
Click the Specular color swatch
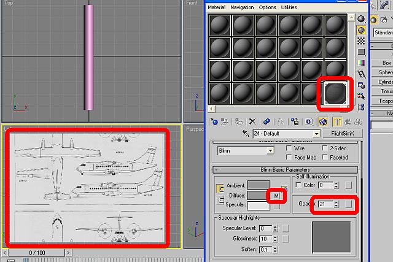coord(259,206)
